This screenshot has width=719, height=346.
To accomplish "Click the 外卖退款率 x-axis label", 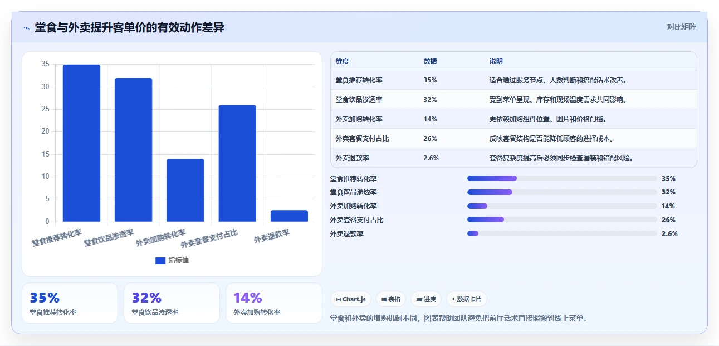I will click(272, 236).
